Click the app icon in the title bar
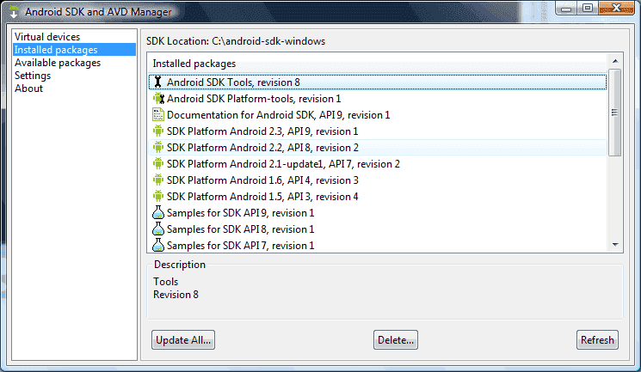 (14, 12)
